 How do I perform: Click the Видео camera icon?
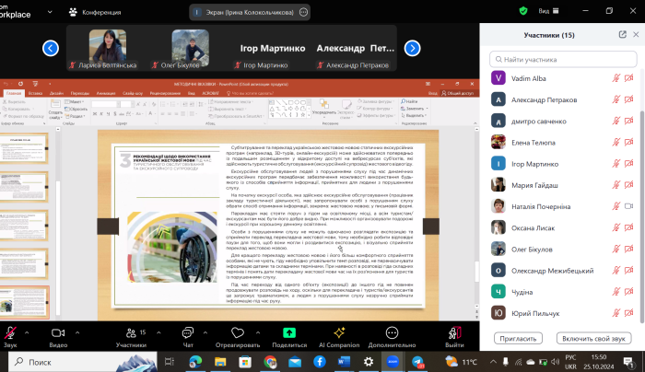click(x=58, y=331)
